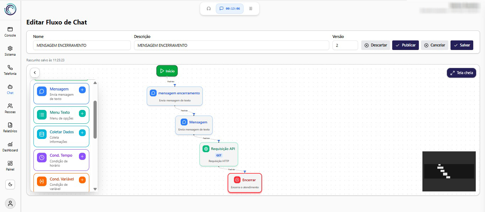Image resolution: width=485 pixels, height=212 pixels.
Task: Click the Cond. Variável plus icon
Action: (x=82, y=180)
